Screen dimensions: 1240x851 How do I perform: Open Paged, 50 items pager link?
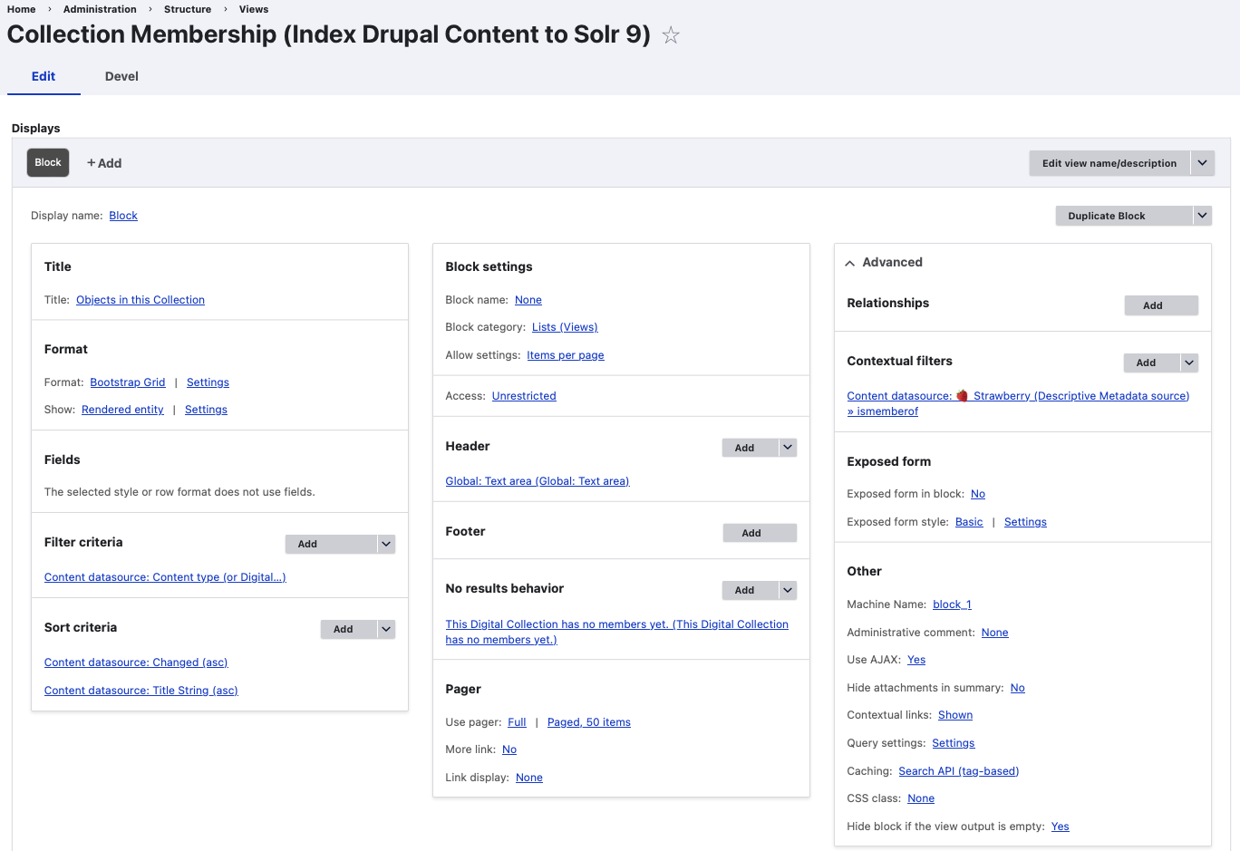click(x=588, y=722)
